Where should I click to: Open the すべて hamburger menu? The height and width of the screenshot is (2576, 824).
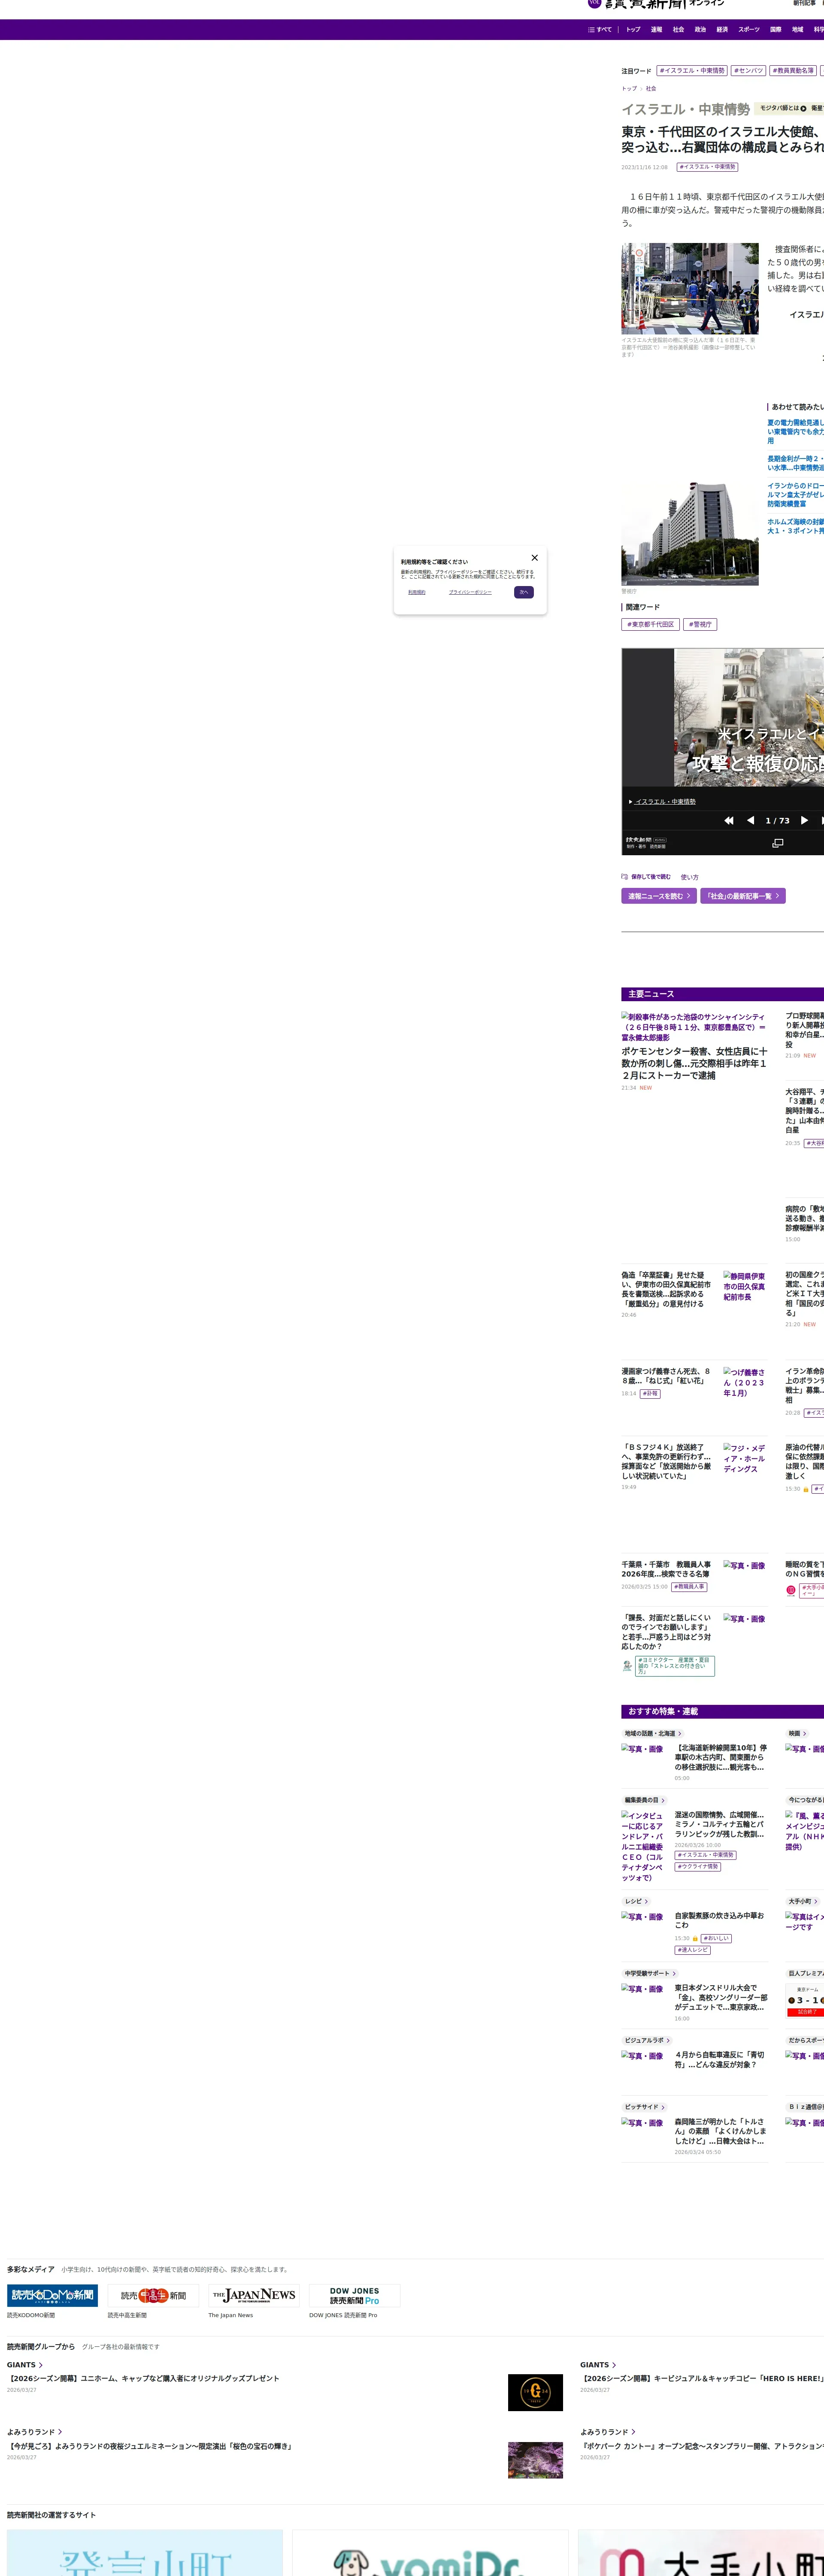tap(600, 30)
